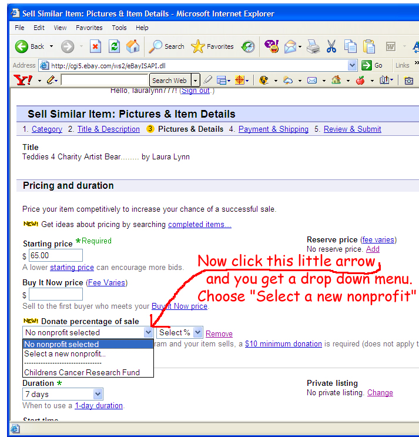419x437 pixels.
Task: Follow the completed items link
Action: tap(199, 225)
